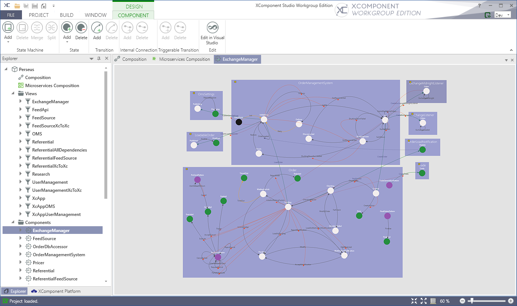Image resolution: width=517 pixels, height=306 pixels.
Task: Pin the Explorer panel
Action: (x=99, y=59)
